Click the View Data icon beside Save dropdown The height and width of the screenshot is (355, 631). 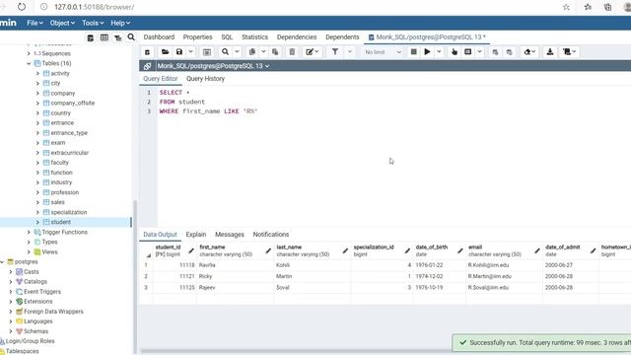(x=207, y=52)
